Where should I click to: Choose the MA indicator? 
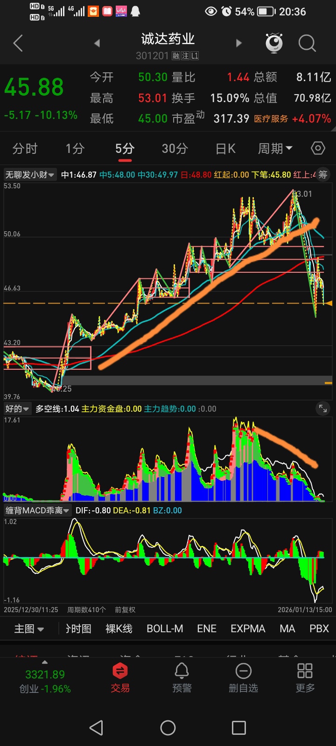pos(287,629)
